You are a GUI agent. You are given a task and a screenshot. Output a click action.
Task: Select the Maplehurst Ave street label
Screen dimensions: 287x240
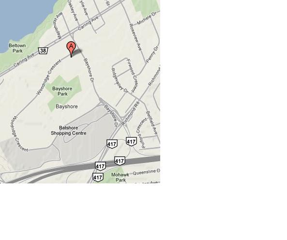point(59,26)
